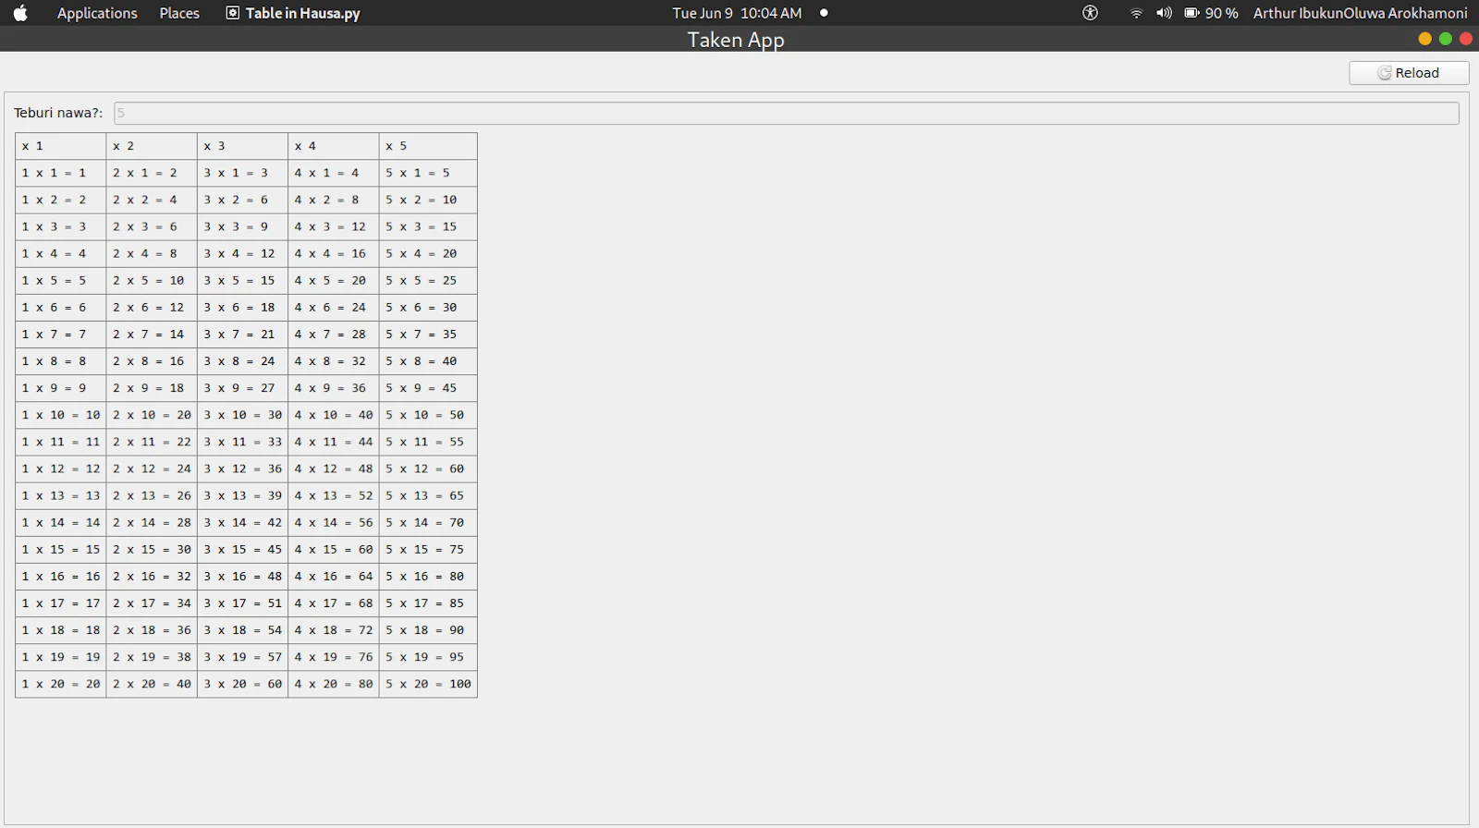Click the 'x 5' column header cell

point(428,146)
